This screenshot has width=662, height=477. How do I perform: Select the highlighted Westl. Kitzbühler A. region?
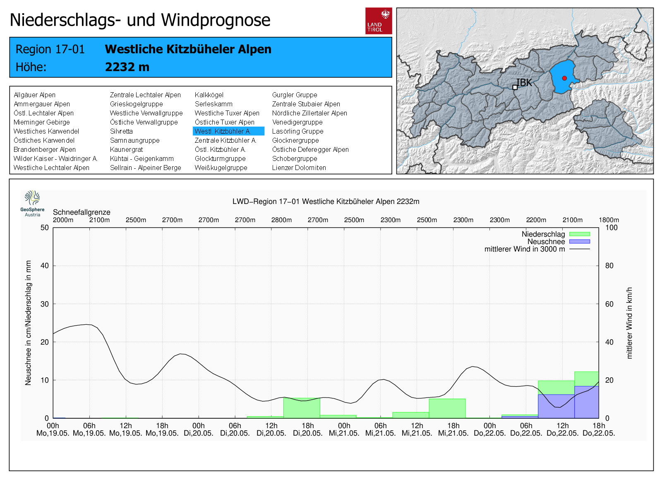pos(228,131)
